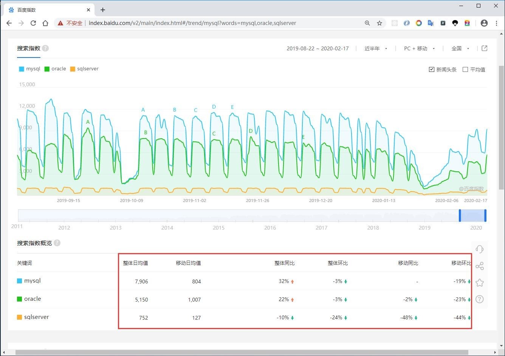This screenshot has width=505, height=356.
Task: Click the dark X extension icon
Action: [x=443, y=23]
